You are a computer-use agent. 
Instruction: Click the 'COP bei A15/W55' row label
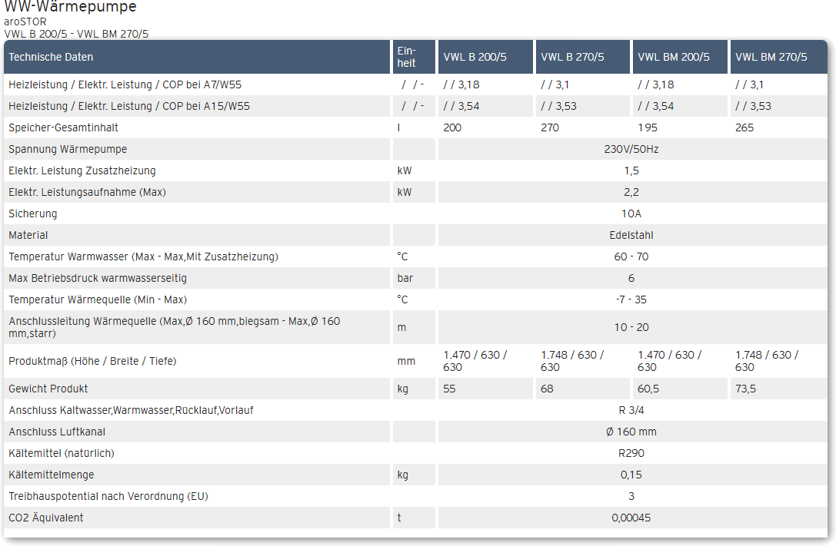tap(129, 107)
